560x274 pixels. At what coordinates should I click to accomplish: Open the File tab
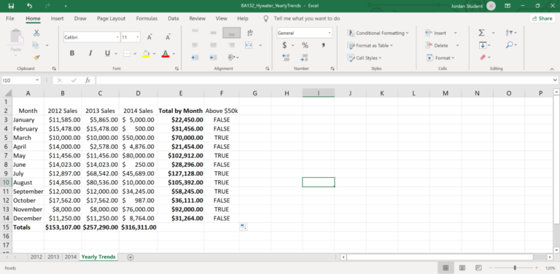coord(10,18)
